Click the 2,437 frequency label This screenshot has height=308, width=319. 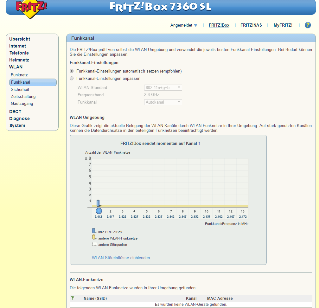pyautogui.click(x=158, y=217)
